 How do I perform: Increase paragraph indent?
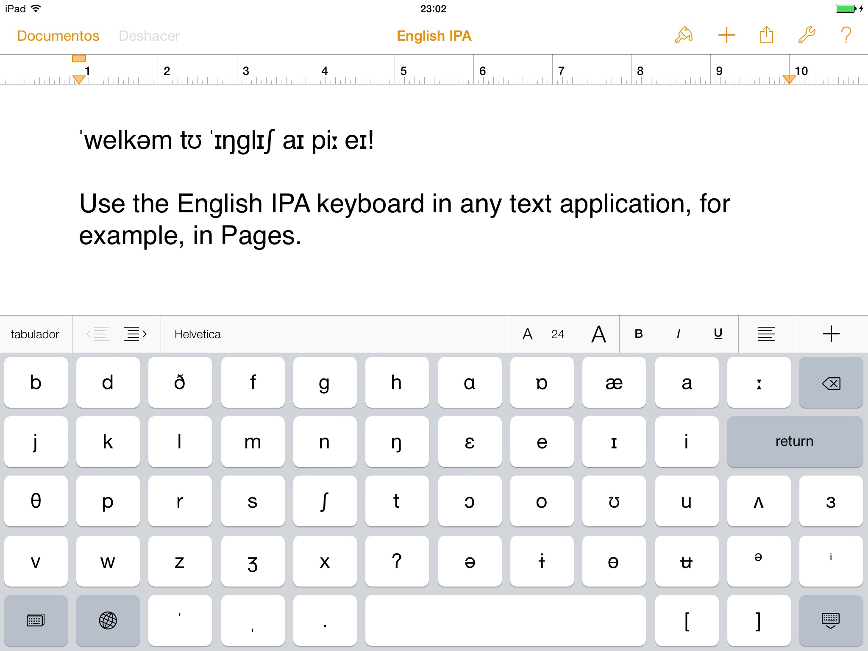click(135, 334)
